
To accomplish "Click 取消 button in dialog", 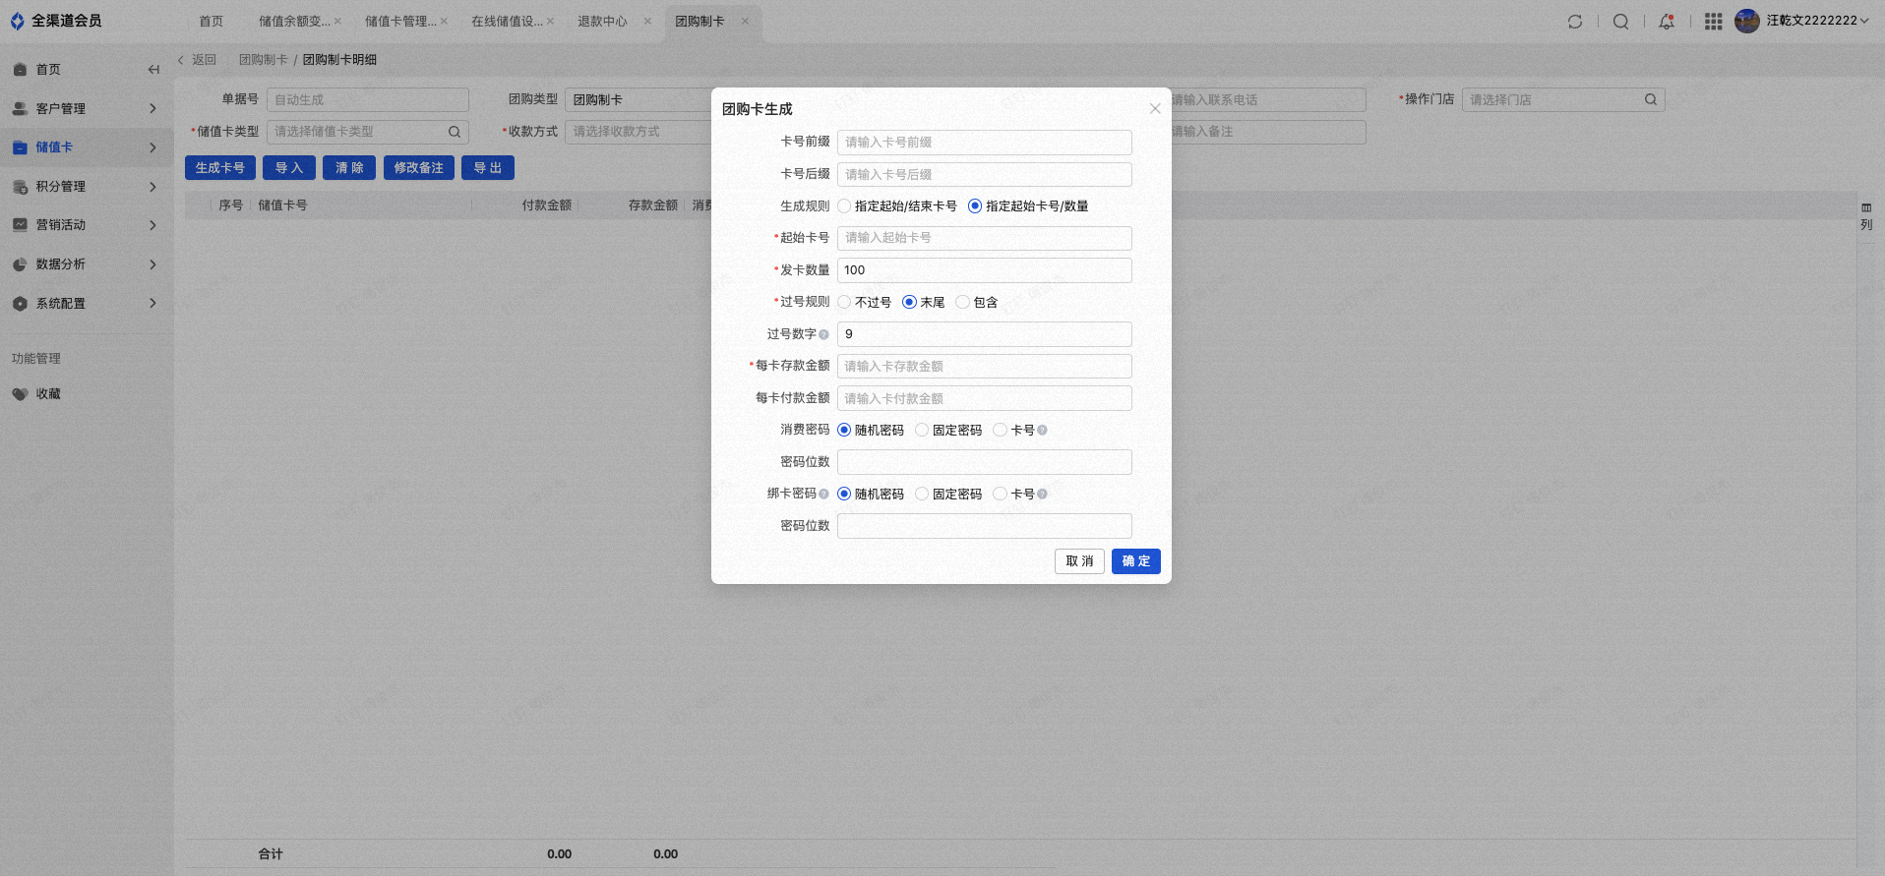I will click(1079, 561).
